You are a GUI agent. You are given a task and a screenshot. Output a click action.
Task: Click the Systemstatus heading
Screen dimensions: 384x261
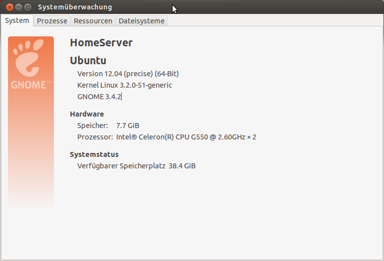[94, 154]
